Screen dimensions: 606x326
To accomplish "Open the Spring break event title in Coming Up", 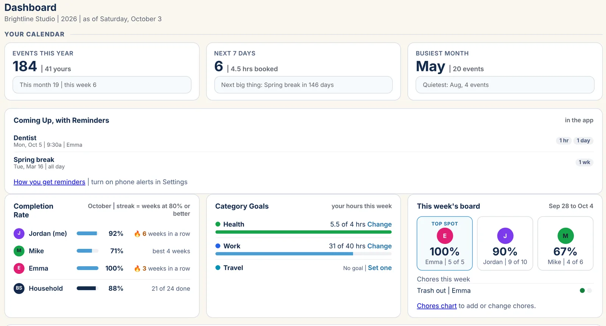I will tap(34, 160).
